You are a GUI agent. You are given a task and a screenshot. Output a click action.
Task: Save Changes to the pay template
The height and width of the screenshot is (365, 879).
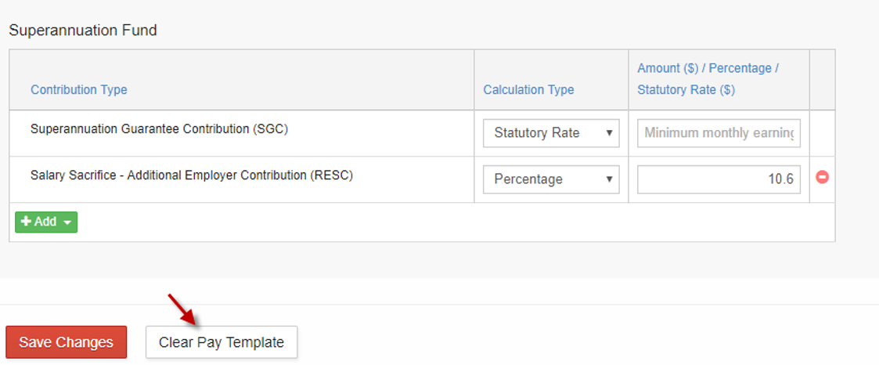(x=67, y=342)
